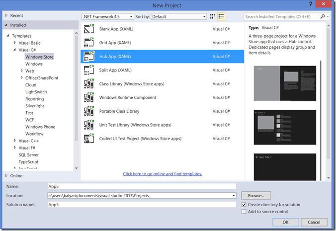
Task: Click the Section 3 preview thumbnail
Action: tap(285, 127)
